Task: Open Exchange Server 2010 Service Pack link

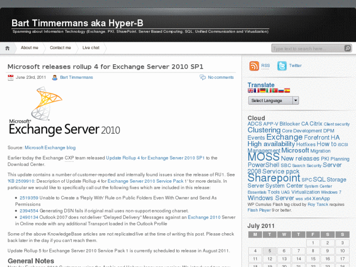Action: [x=145, y=181]
